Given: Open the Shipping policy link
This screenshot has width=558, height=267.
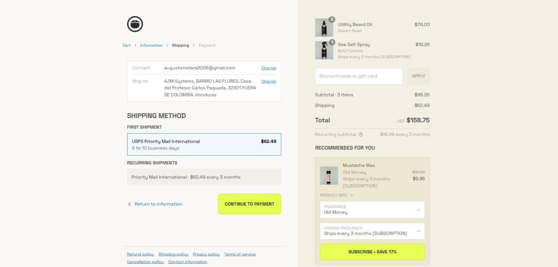Looking at the screenshot, I should coord(173,254).
